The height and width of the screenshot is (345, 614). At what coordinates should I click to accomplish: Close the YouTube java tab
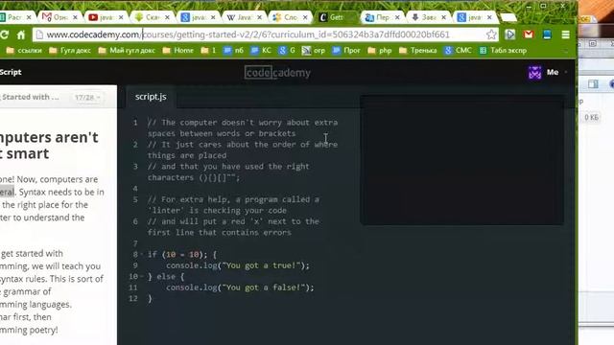(x=121, y=17)
